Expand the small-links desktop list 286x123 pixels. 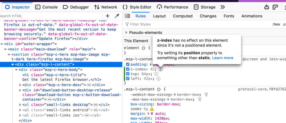[20, 105]
